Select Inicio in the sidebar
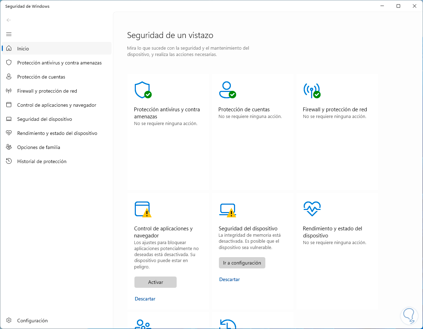The image size is (423, 329). coord(23,49)
